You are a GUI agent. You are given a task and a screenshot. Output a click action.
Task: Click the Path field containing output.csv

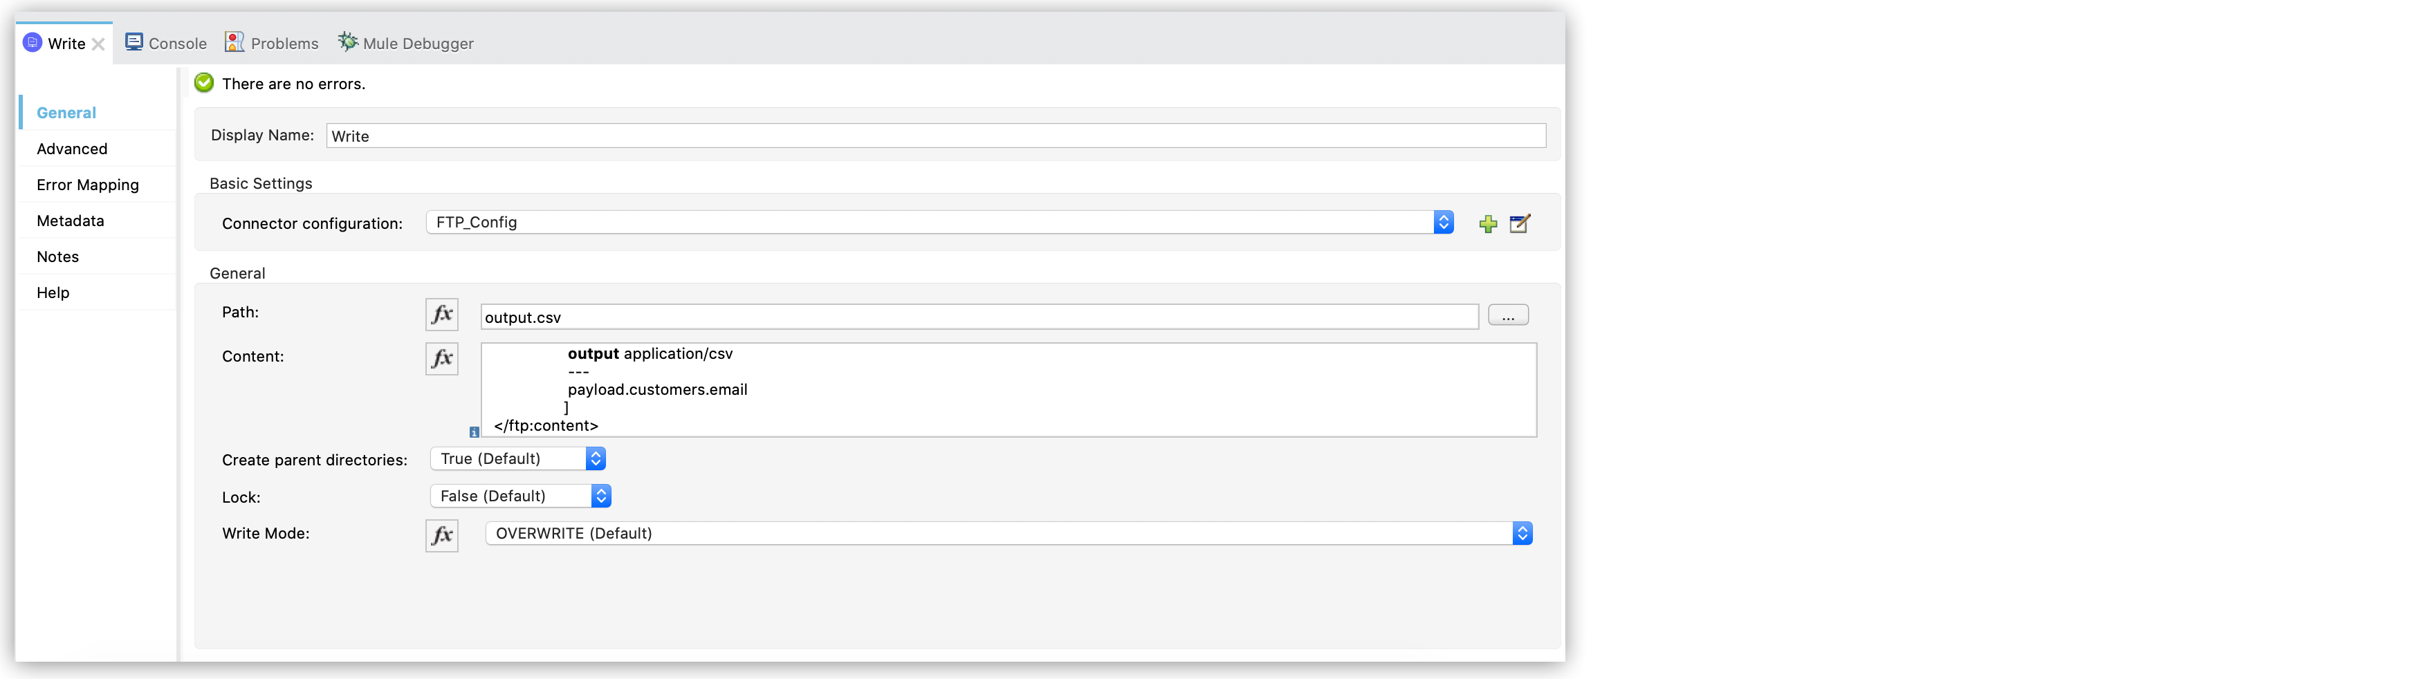pos(979,317)
